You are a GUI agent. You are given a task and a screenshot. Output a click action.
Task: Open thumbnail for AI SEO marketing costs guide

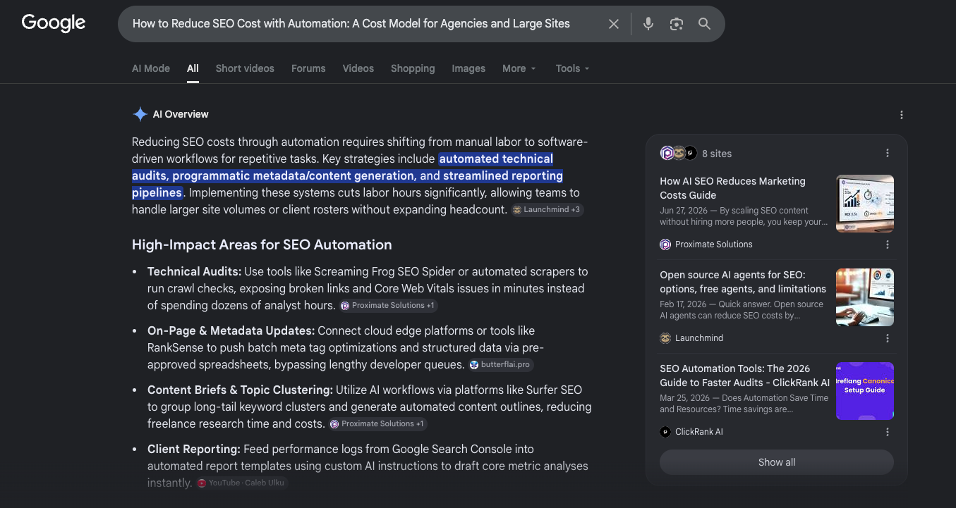[865, 204]
